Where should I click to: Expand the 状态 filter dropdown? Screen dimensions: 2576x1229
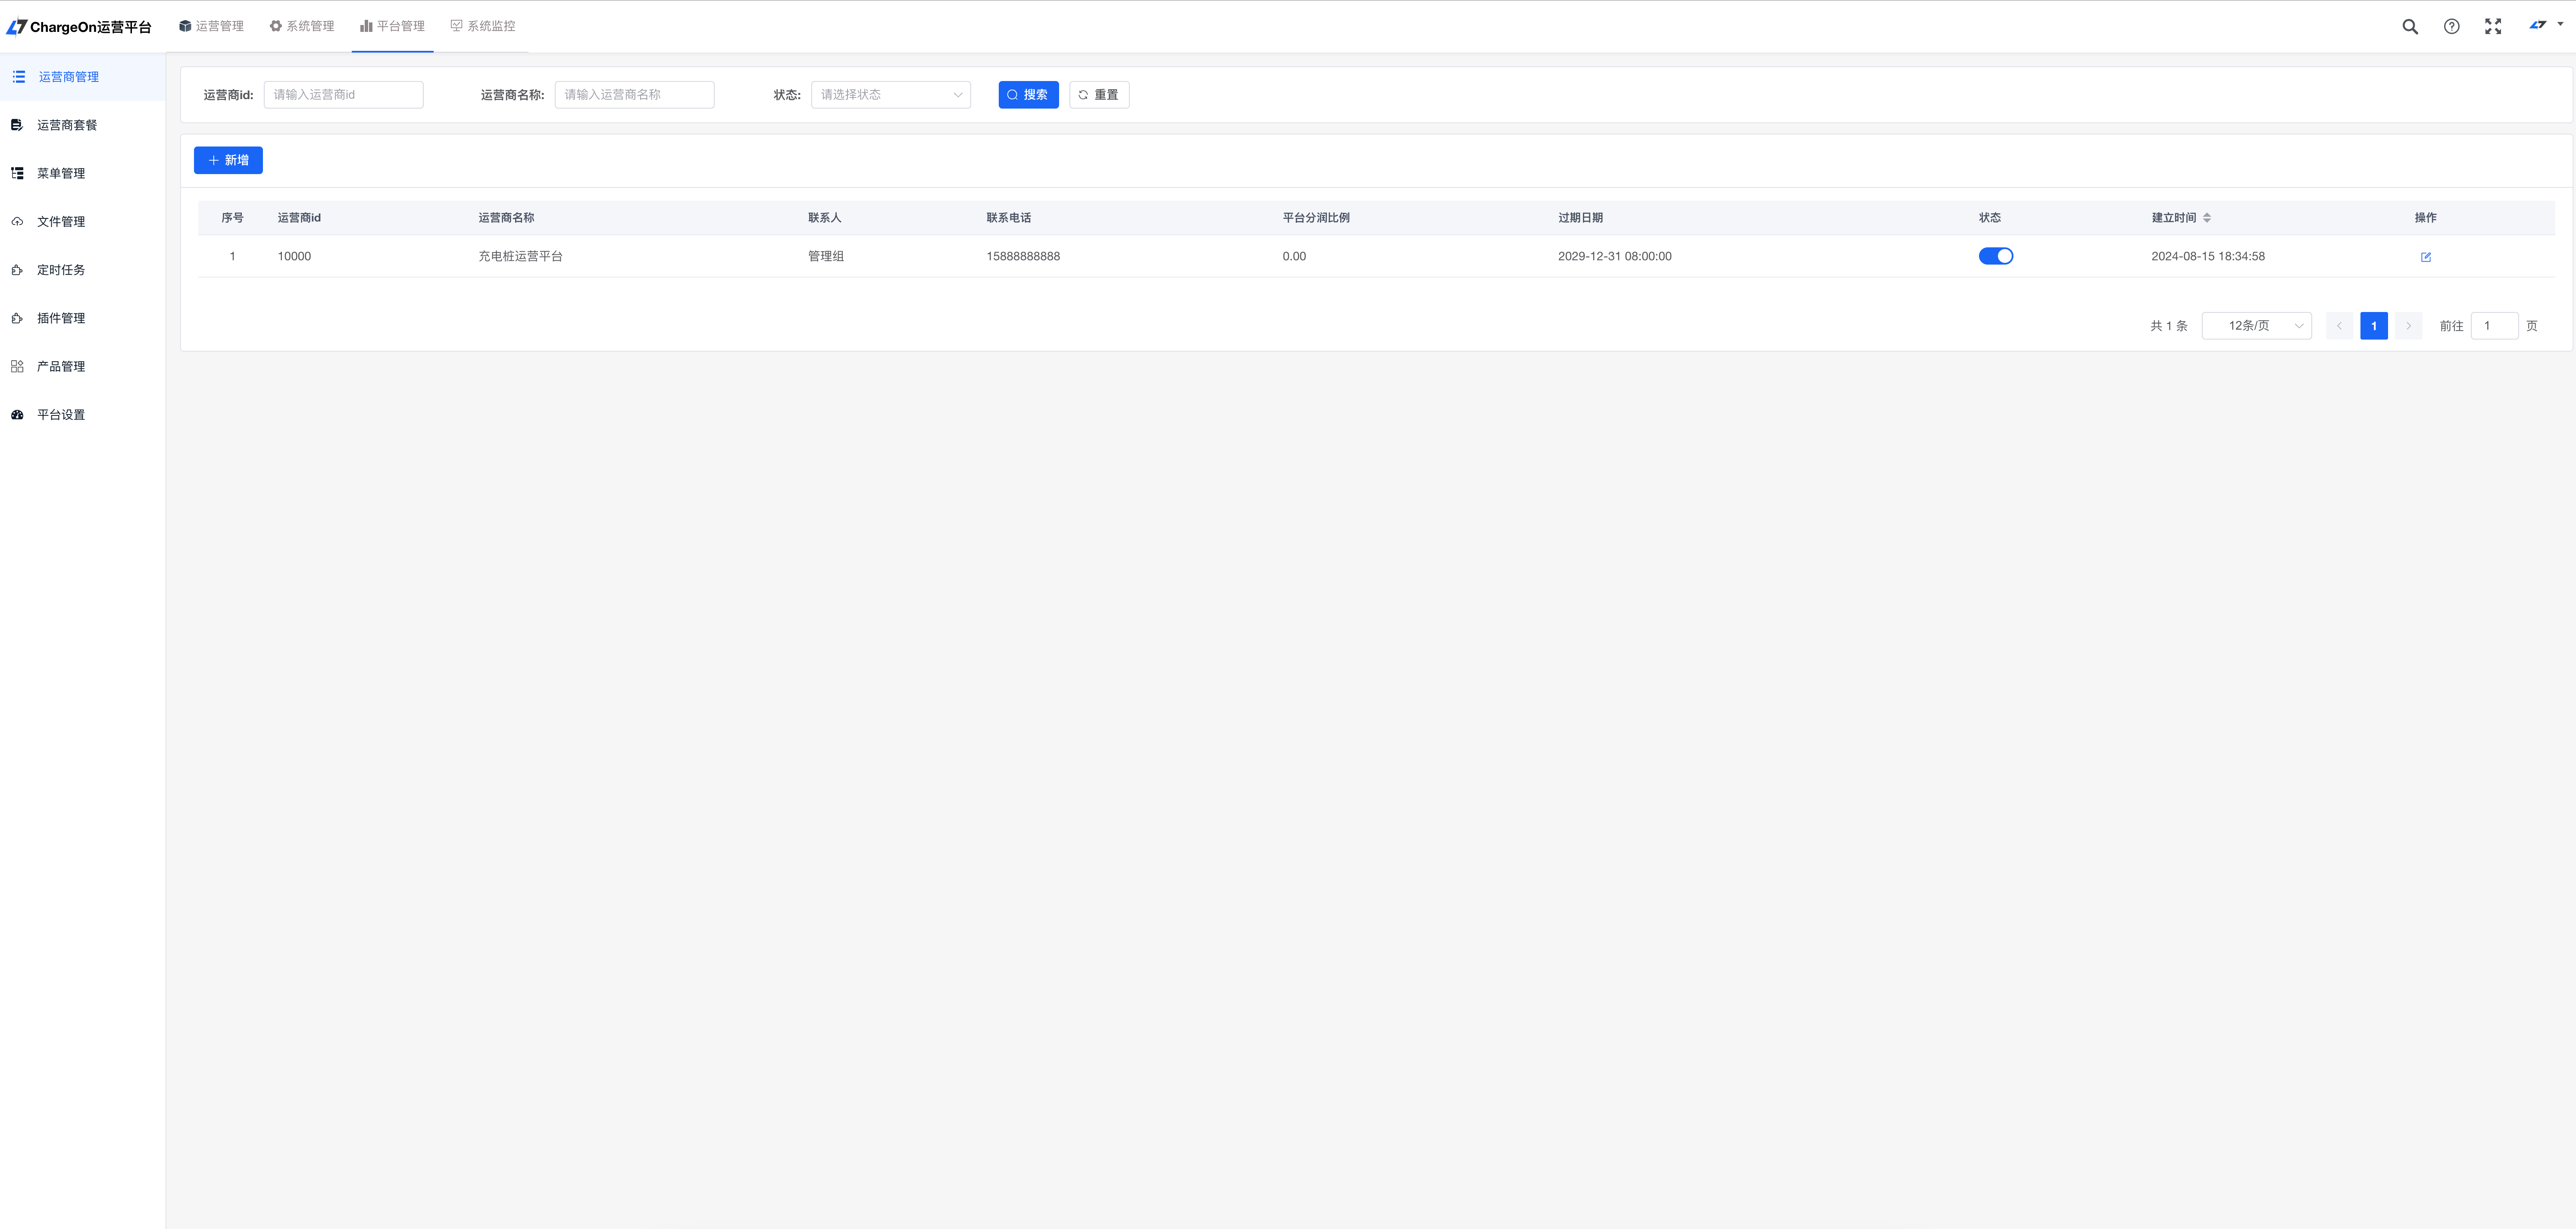[x=890, y=95]
